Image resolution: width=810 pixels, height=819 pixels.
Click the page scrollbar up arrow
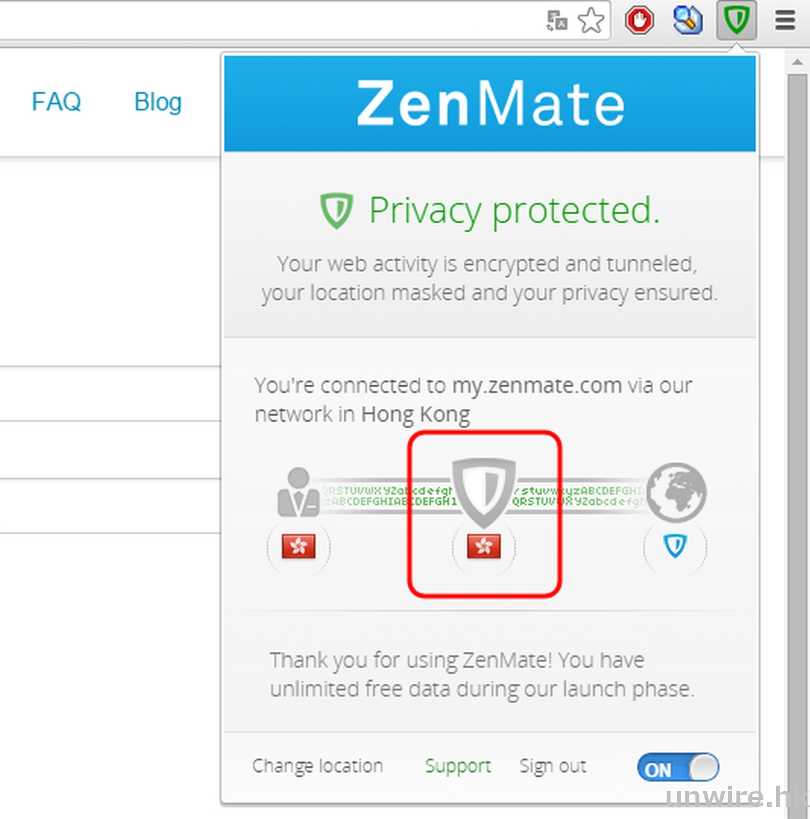point(797,63)
